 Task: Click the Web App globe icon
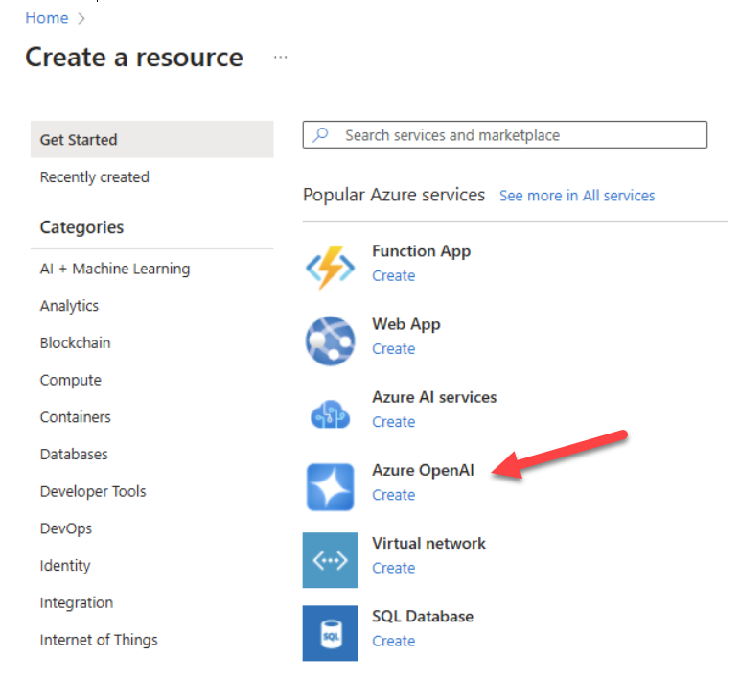tap(330, 340)
